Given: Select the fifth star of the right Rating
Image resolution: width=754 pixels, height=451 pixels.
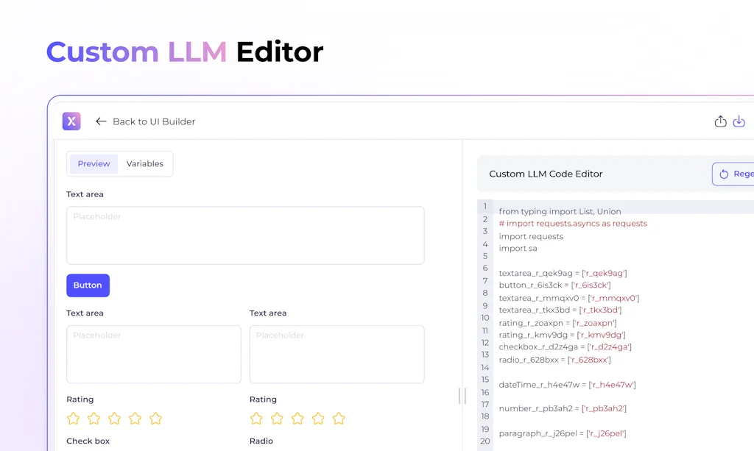Looking at the screenshot, I should pos(339,418).
